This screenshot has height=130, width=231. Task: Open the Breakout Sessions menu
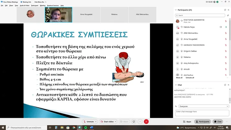[53, 6]
